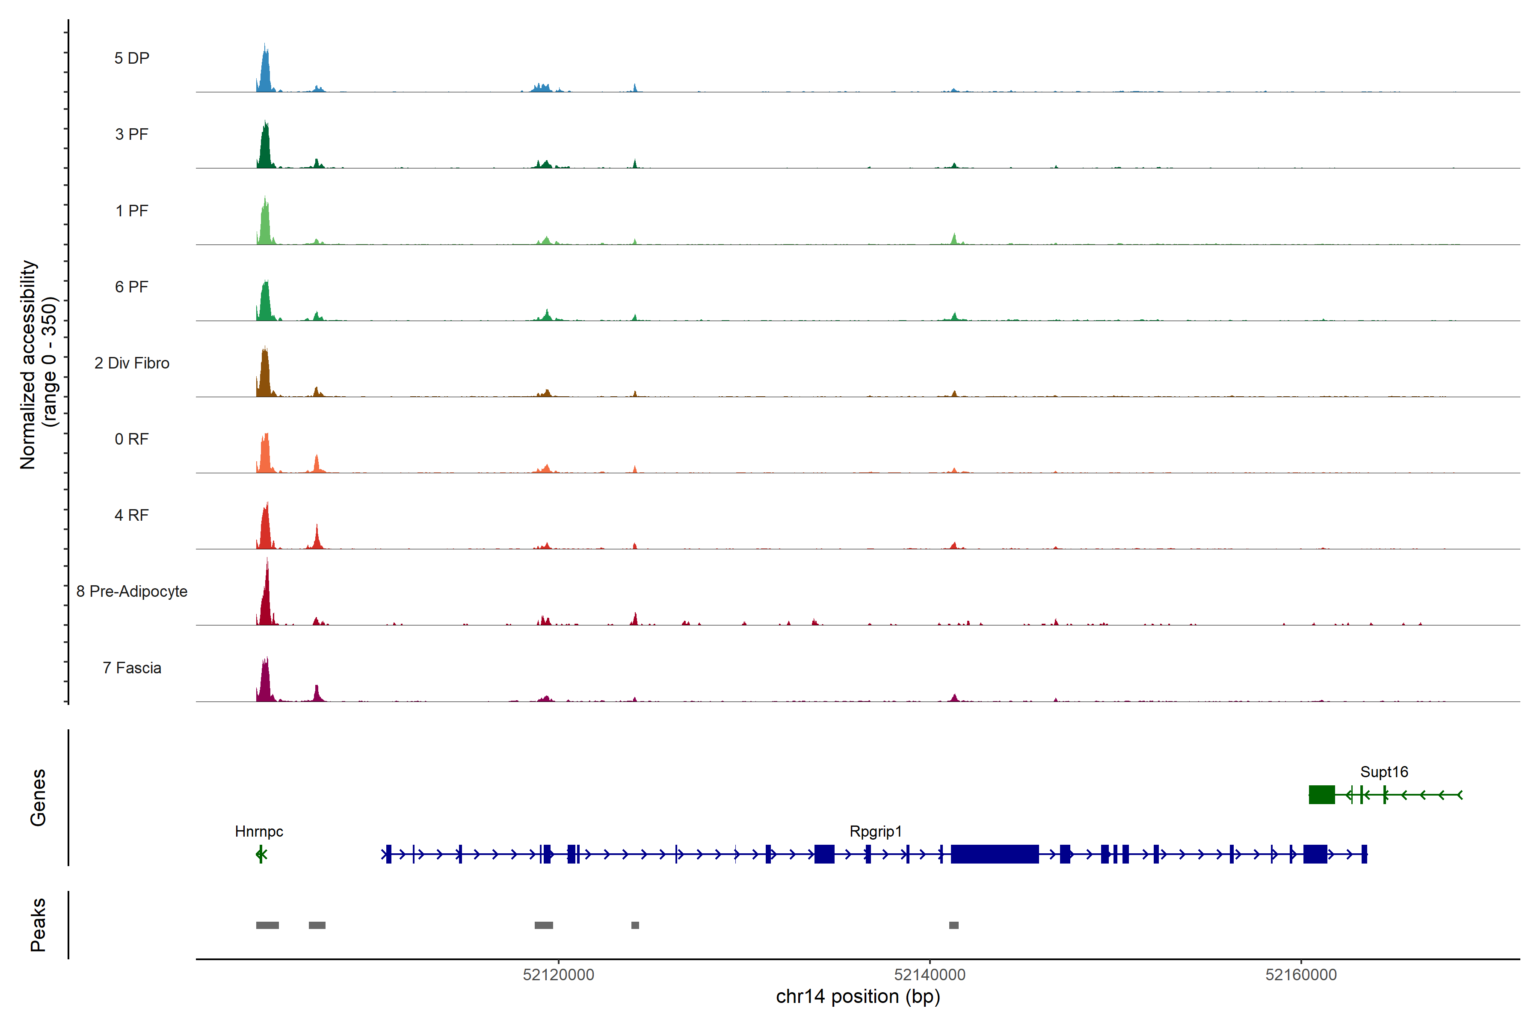1540x1026 pixels.
Task: Click the rightmost gray peak bar
Action: [954, 925]
